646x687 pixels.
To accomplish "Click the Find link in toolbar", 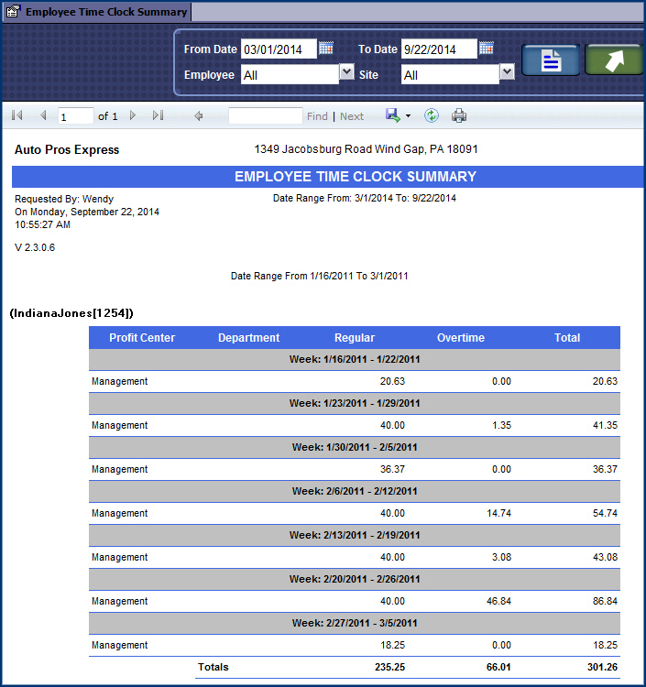I will [x=317, y=116].
